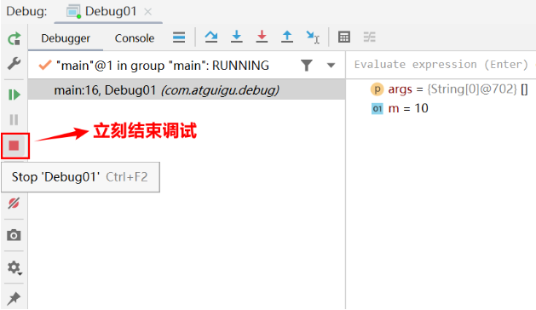Rerun Debug01 with the green rerun icon
Screen dimensions: 536x310
[x=14, y=38]
